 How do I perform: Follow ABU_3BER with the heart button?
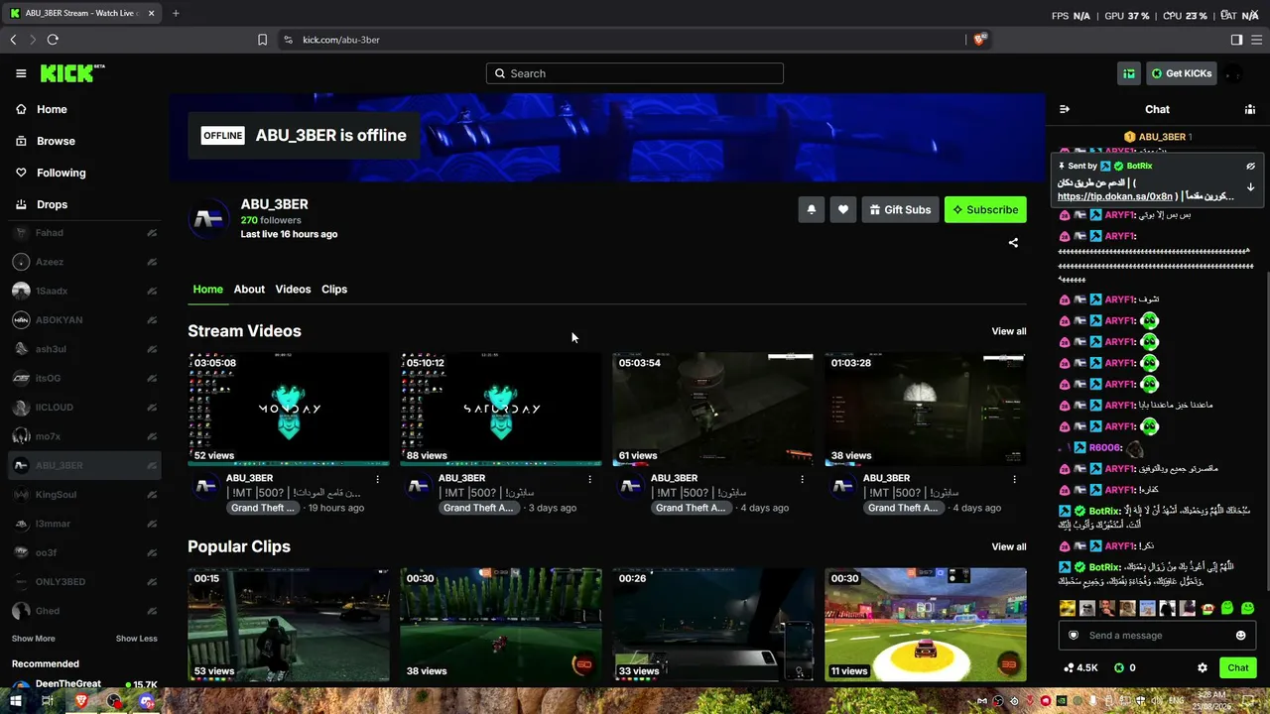843,209
